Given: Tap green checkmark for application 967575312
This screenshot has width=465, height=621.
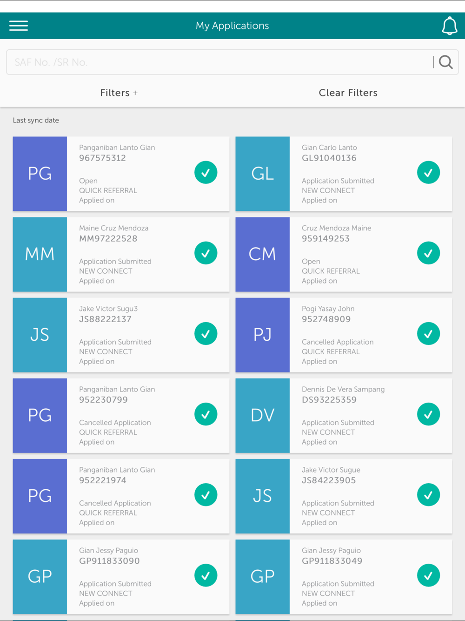Looking at the screenshot, I should click(x=206, y=172).
